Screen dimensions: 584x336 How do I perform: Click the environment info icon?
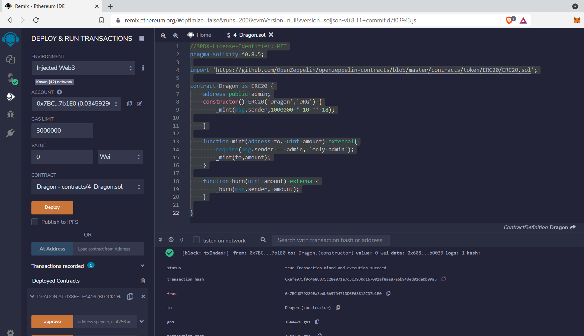coord(143,68)
